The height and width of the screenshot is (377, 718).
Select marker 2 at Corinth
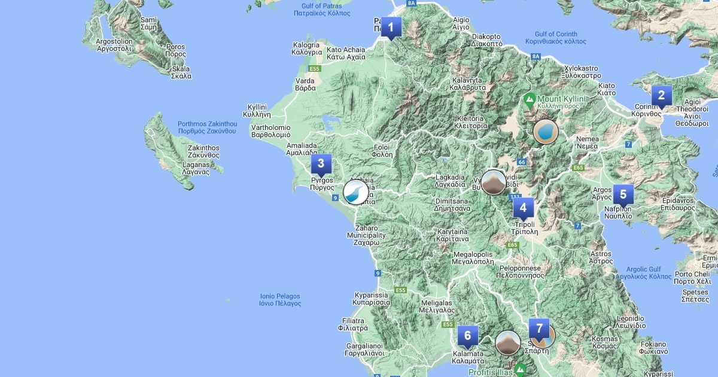click(x=661, y=96)
